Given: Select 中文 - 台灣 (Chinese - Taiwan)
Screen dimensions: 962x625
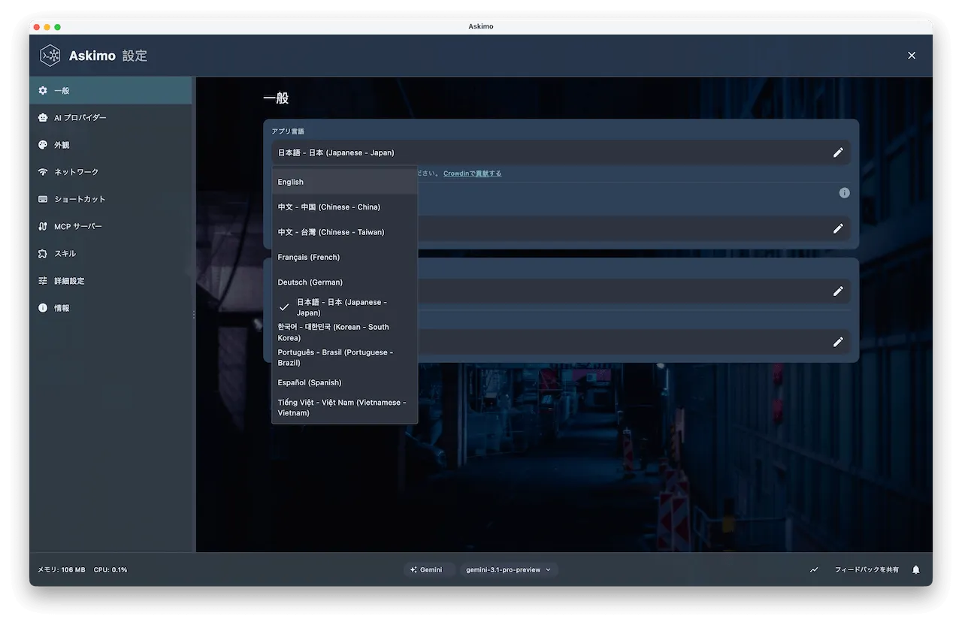Looking at the screenshot, I should point(344,232).
